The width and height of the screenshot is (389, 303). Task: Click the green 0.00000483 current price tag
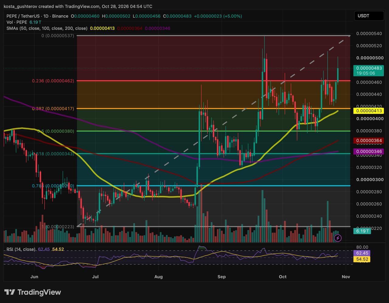pyautogui.click(x=369, y=68)
